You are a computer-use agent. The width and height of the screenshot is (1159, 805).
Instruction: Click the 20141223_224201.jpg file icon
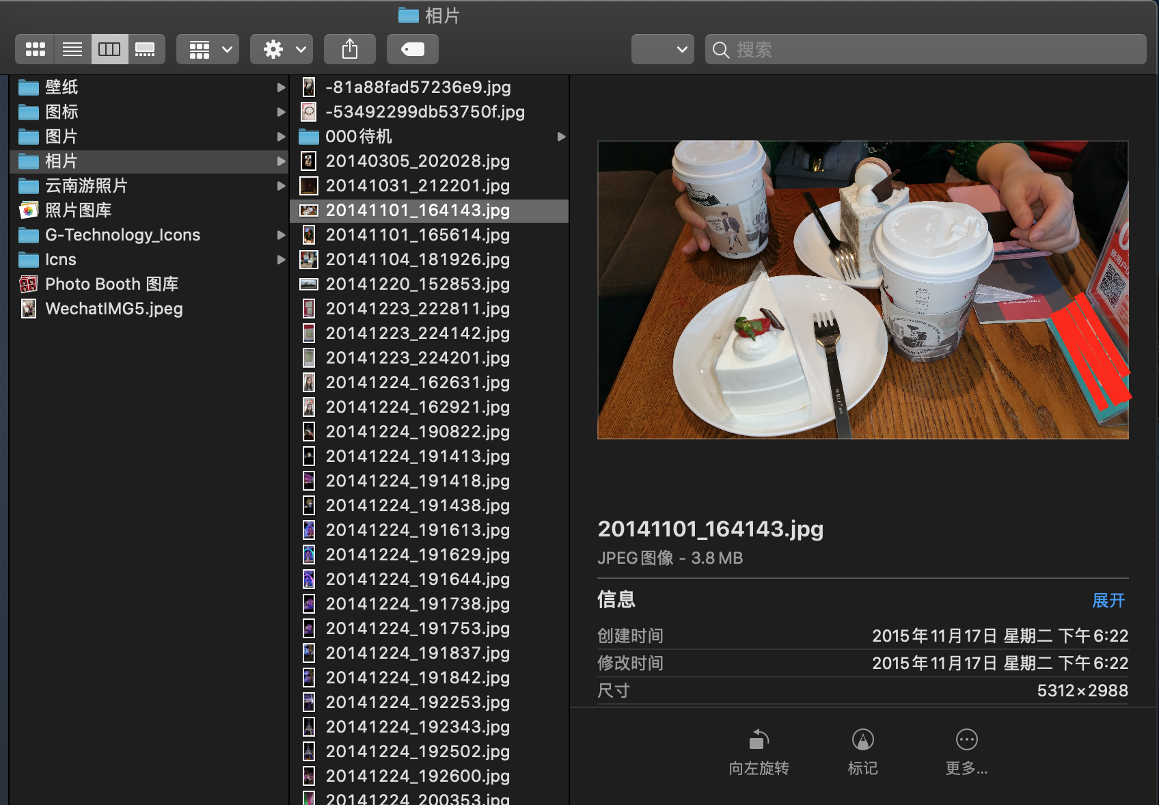click(309, 358)
